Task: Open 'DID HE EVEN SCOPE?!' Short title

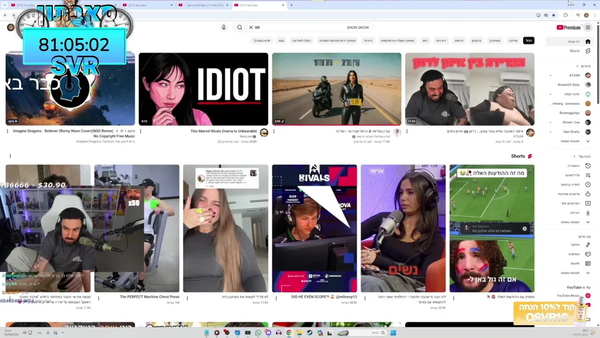Action: click(324, 297)
